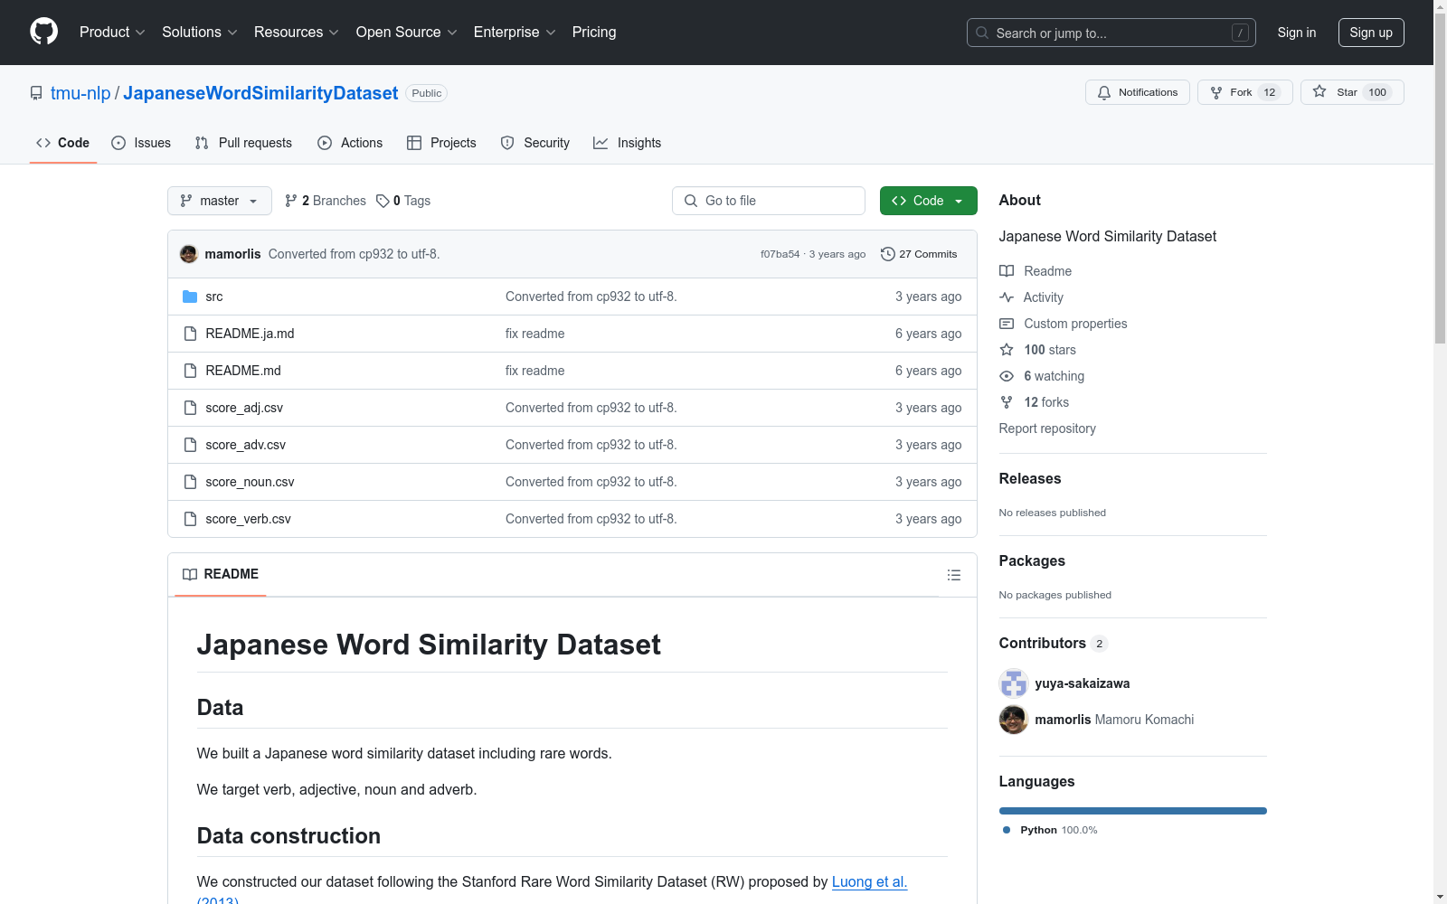Switch to the Issues tab
Screen dimensions: 1447x904
141,143
